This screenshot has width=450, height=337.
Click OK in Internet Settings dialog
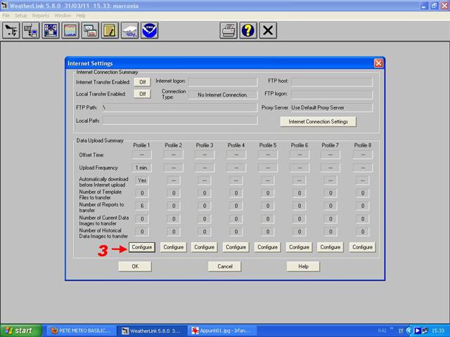tap(135, 266)
